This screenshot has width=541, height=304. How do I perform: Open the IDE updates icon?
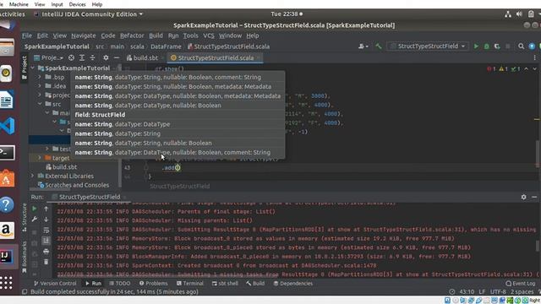[532, 46]
